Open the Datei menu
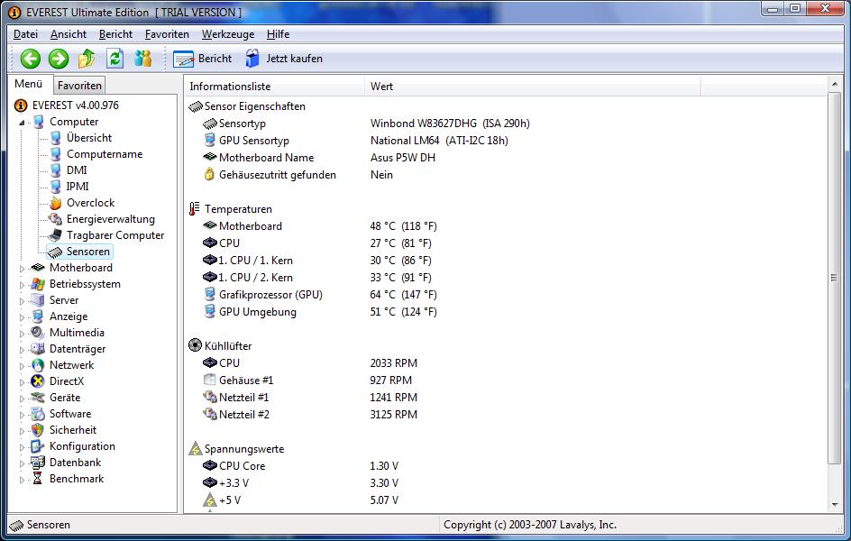Screen dimensions: 851x541 coord(25,34)
